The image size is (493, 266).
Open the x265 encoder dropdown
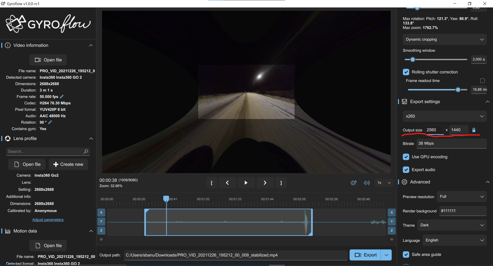pyautogui.click(x=444, y=116)
